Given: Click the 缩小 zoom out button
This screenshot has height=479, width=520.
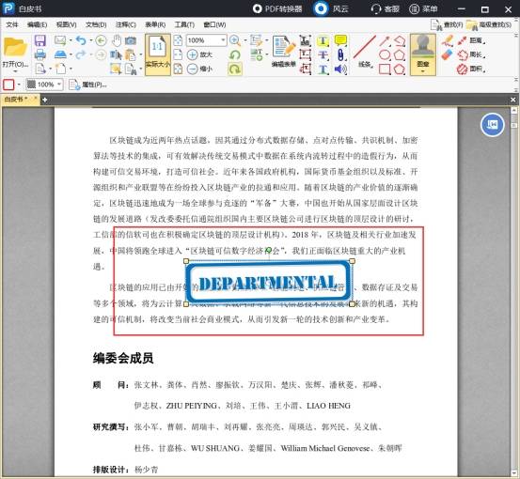Looking at the screenshot, I should (199, 69).
